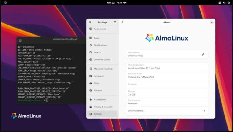Click the About title in header
The width and height of the screenshot is (233, 132).
(x=167, y=22)
